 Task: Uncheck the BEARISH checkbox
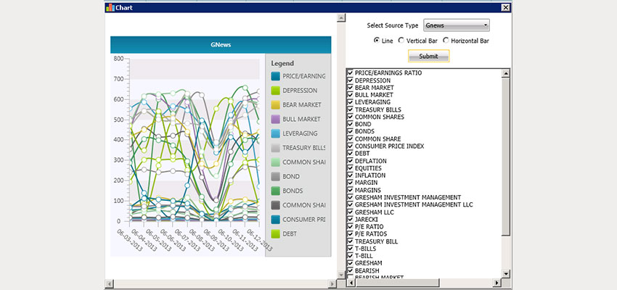pyautogui.click(x=350, y=270)
